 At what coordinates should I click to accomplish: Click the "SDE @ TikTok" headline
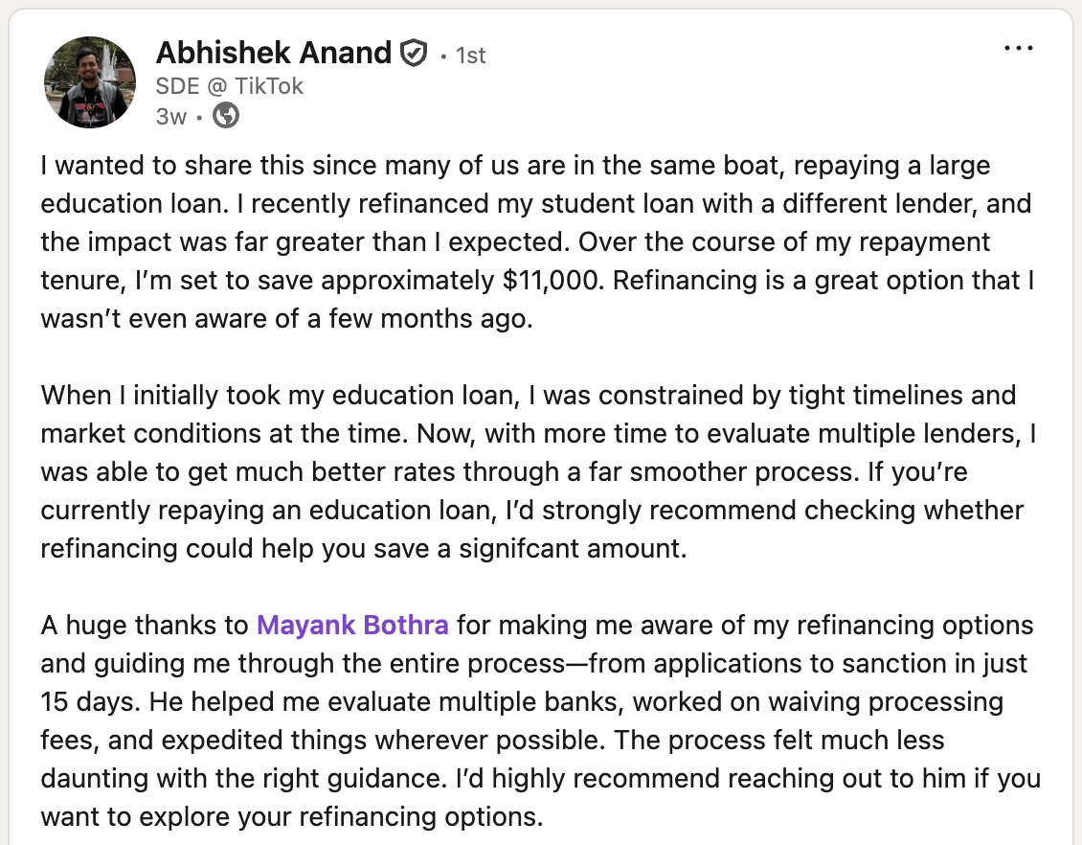230,86
